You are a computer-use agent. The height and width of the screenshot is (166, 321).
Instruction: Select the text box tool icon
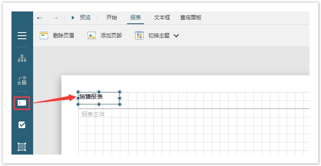[22, 103]
